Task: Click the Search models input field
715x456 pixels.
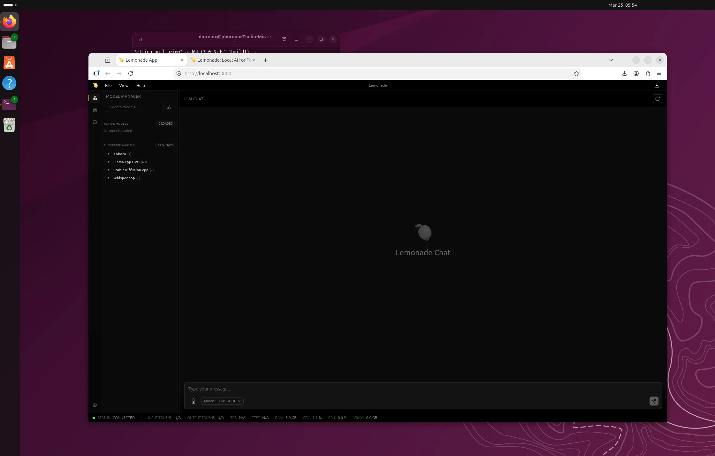Action: point(134,107)
